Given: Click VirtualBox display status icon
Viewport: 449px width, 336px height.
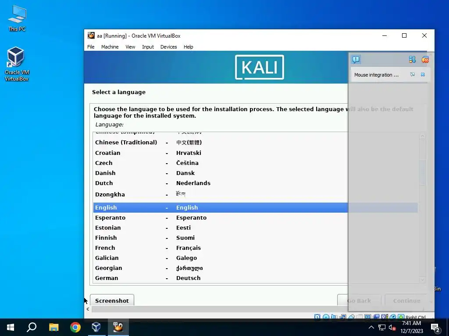Looking at the screenshot, I should pos(368,317).
